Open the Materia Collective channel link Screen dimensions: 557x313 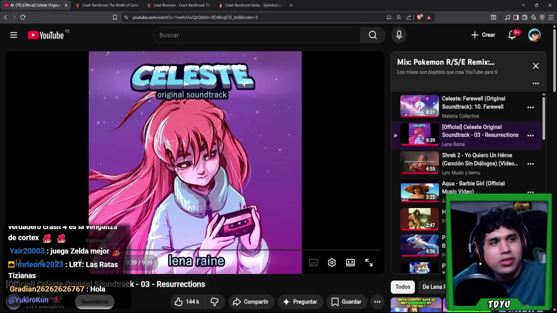pyautogui.click(x=460, y=116)
